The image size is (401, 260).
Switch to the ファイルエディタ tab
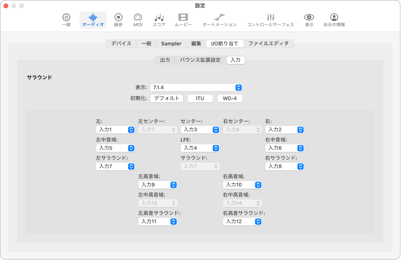268,44
